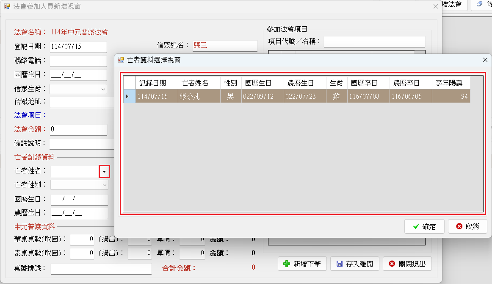Click the 享年陽壽 column header

(451, 83)
